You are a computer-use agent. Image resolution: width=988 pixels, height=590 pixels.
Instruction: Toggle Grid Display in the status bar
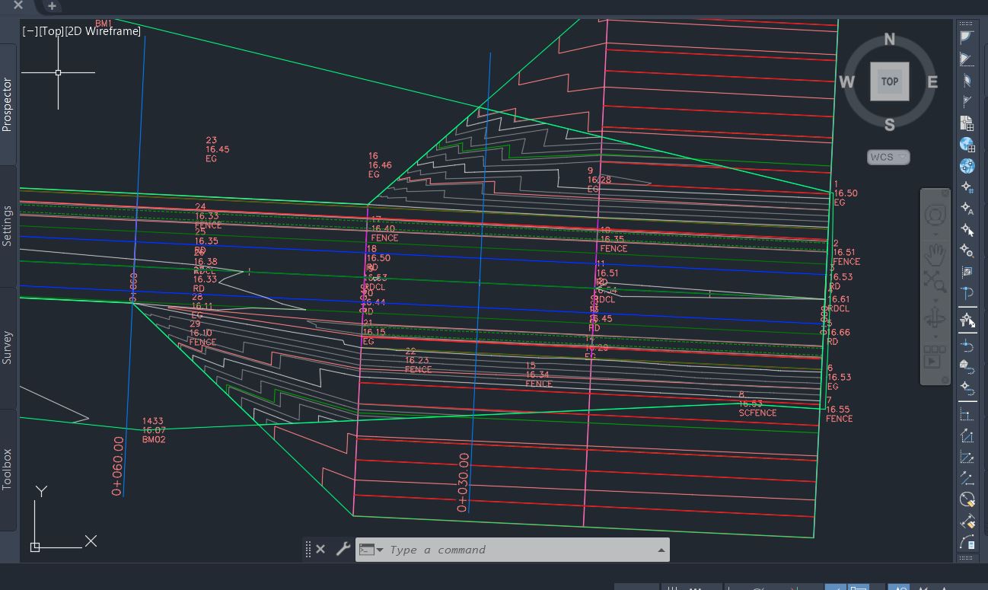click(674, 587)
